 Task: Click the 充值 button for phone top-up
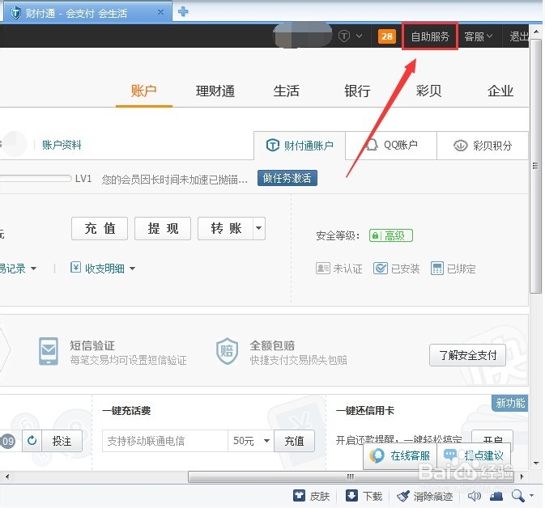click(x=295, y=441)
